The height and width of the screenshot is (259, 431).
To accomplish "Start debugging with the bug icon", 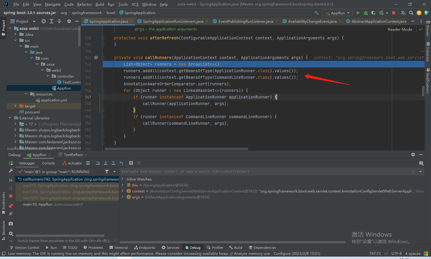I will [366, 13].
